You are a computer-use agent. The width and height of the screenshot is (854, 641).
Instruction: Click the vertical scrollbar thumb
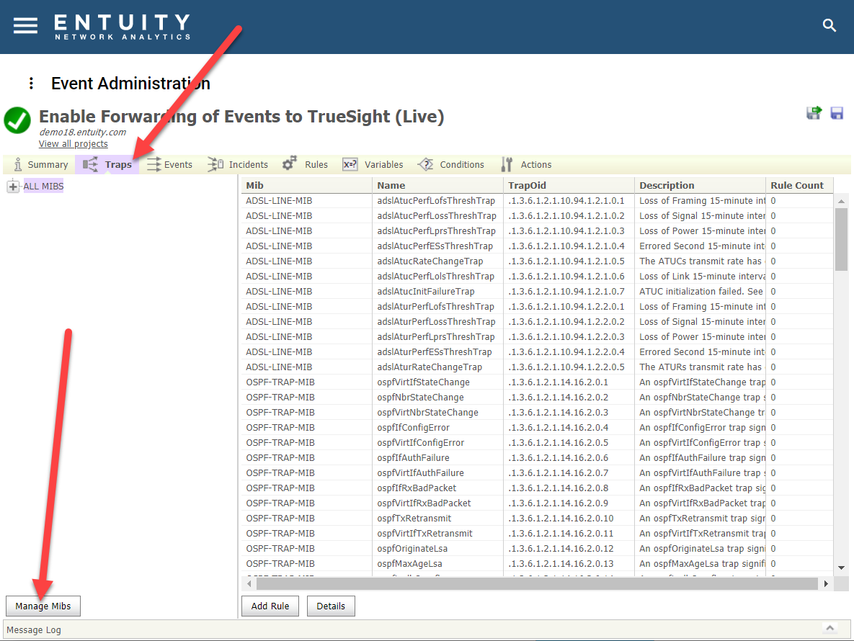pos(842,239)
